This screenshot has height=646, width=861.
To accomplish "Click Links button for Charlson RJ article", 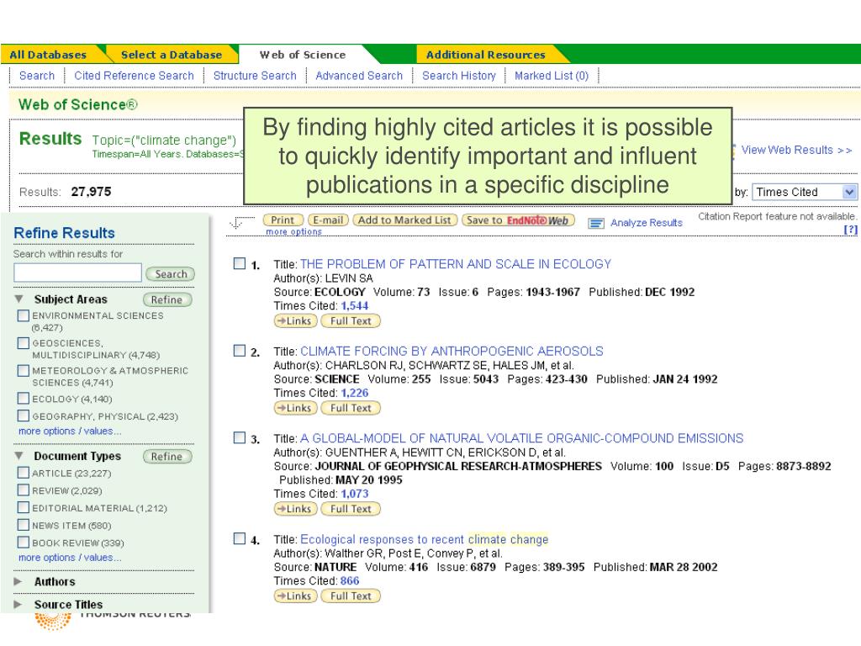I will (x=295, y=408).
